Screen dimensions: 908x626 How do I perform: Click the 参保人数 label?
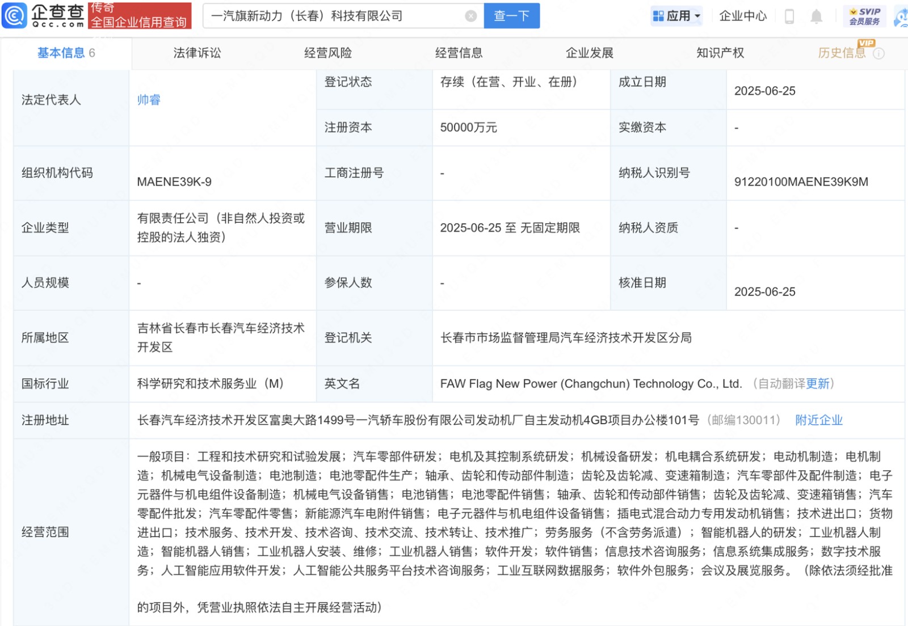click(348, 283)
